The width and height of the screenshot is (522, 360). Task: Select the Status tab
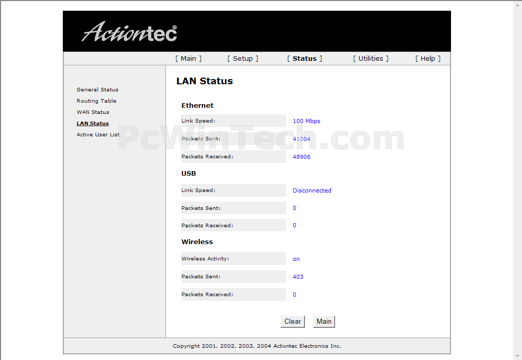pos(304,59)
